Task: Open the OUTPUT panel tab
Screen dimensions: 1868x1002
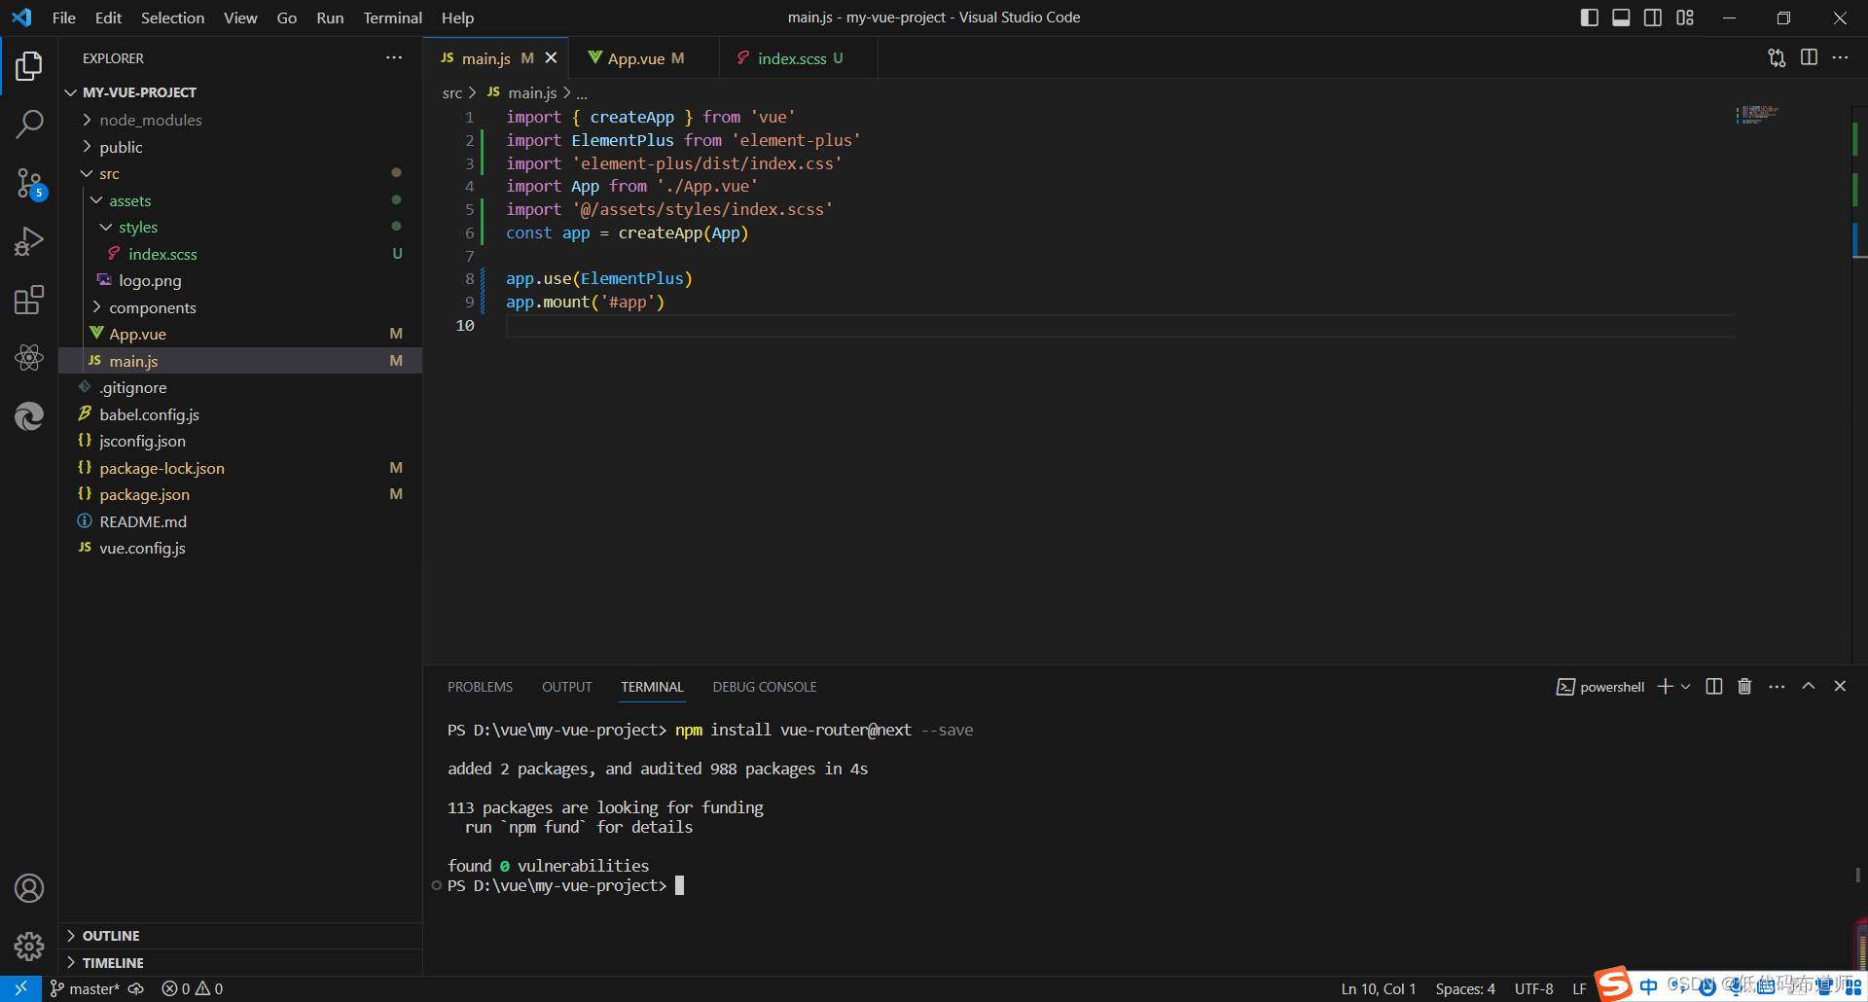Action: (x=567, y=687)
